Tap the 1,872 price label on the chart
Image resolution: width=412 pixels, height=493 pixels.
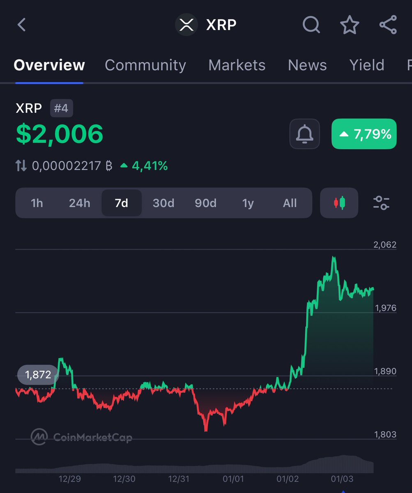(37, 374)
